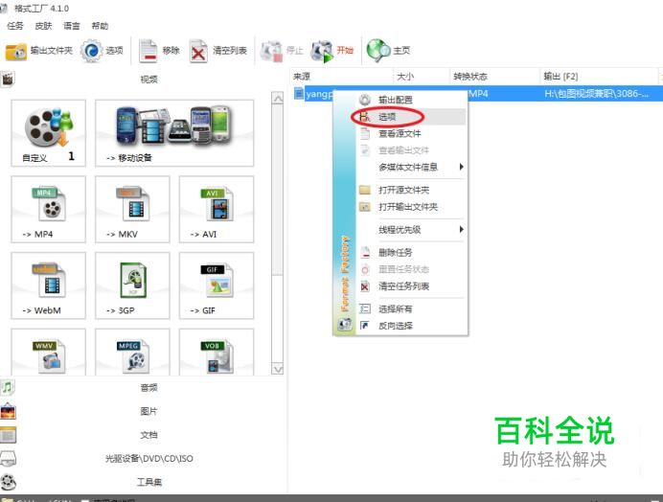
Task: Choose the WMV conversion tile
Action: [48, 353]
